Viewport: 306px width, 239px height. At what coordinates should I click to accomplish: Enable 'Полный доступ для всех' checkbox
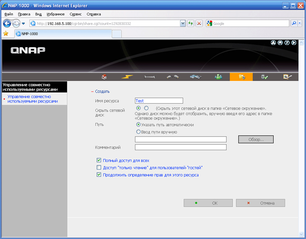click(x=99, y=160)
